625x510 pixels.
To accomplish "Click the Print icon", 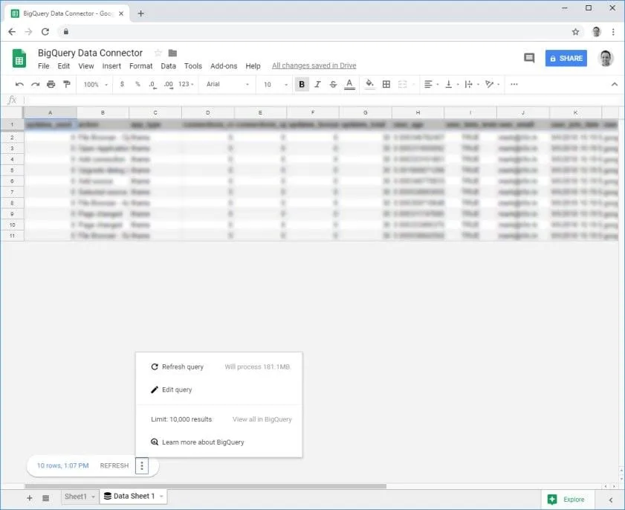I will point(51,84).
